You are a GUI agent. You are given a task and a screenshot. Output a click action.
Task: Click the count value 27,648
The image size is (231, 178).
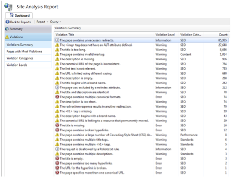coord(223,45)
